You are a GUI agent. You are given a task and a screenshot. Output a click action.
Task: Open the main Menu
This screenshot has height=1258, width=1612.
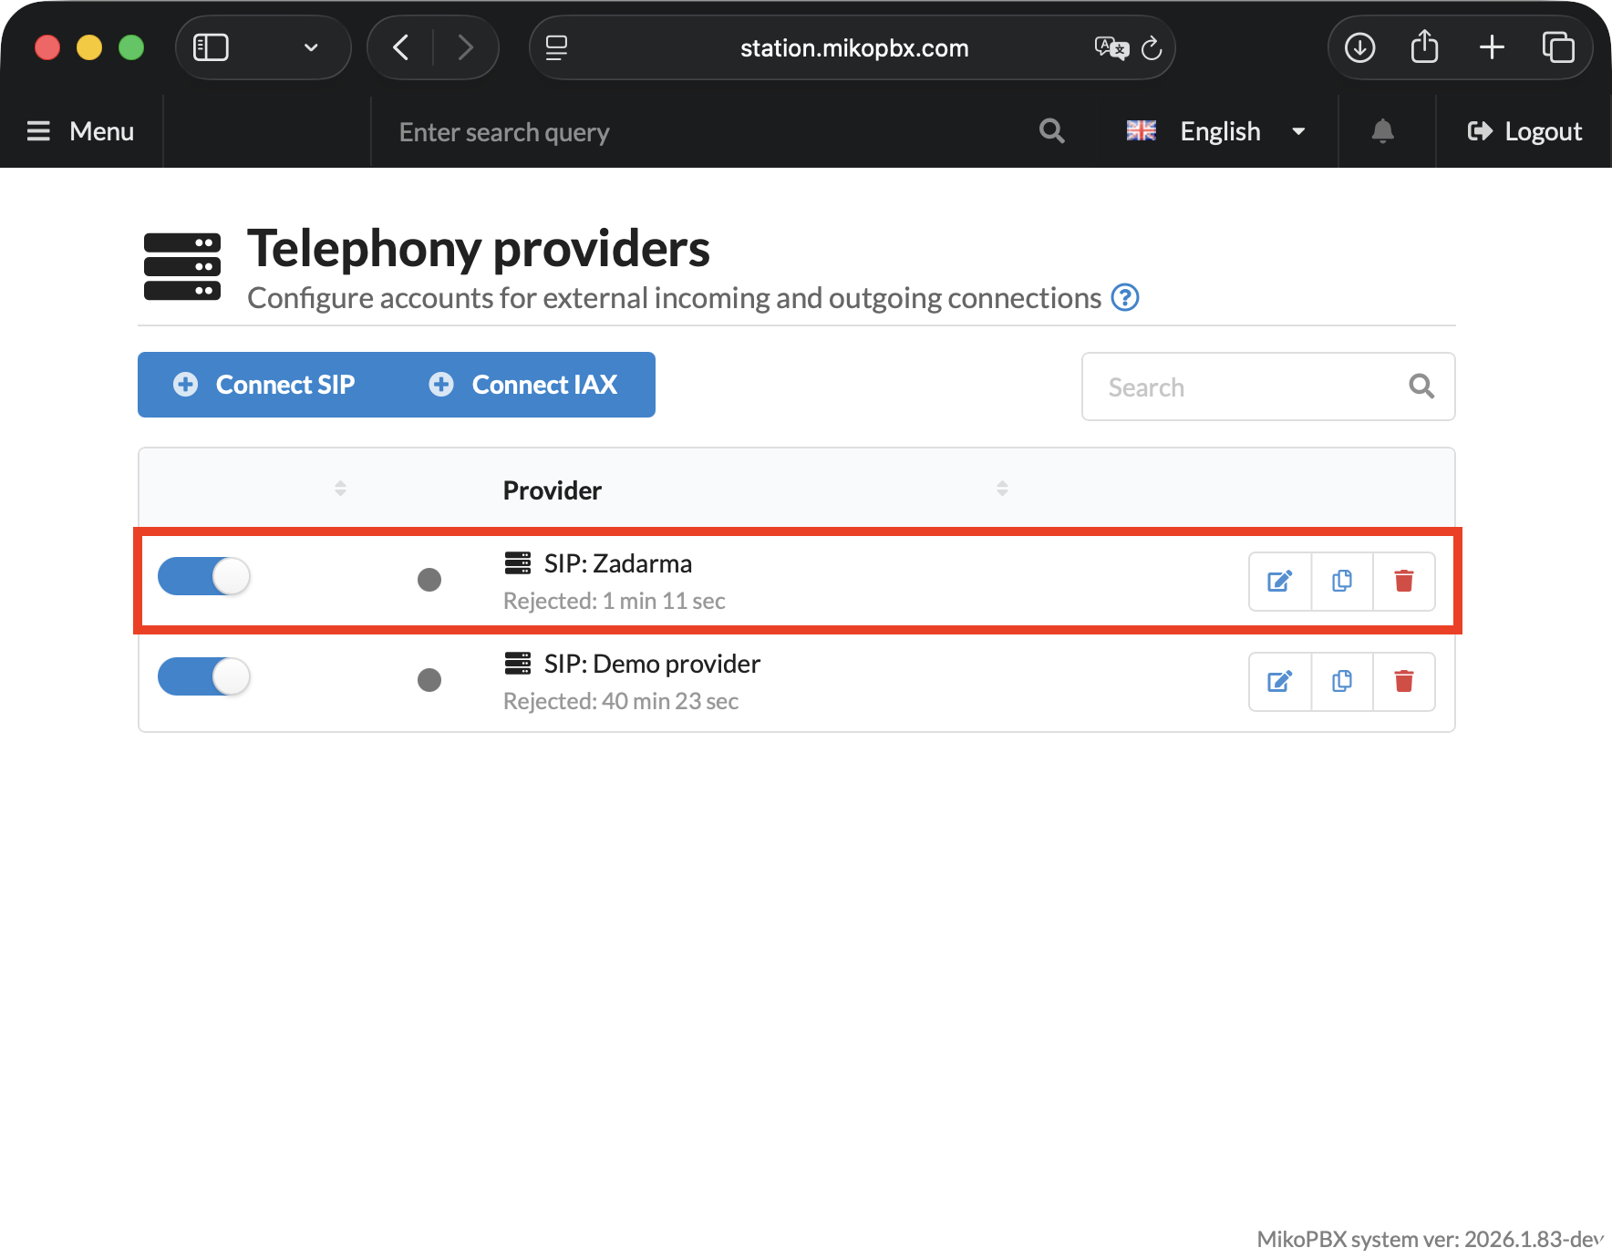click(81, 131)
